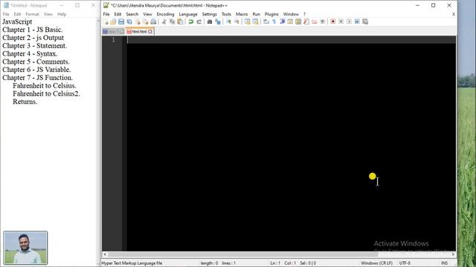This screenshot has width=476, height=267.
Task: Toggle file monitoring eye icon
Action: (322, 22)
